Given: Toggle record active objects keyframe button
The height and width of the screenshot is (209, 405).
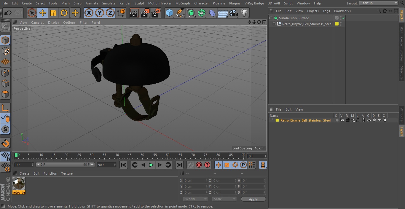Looking at the screenshot, I should click(x=191, y=165).
